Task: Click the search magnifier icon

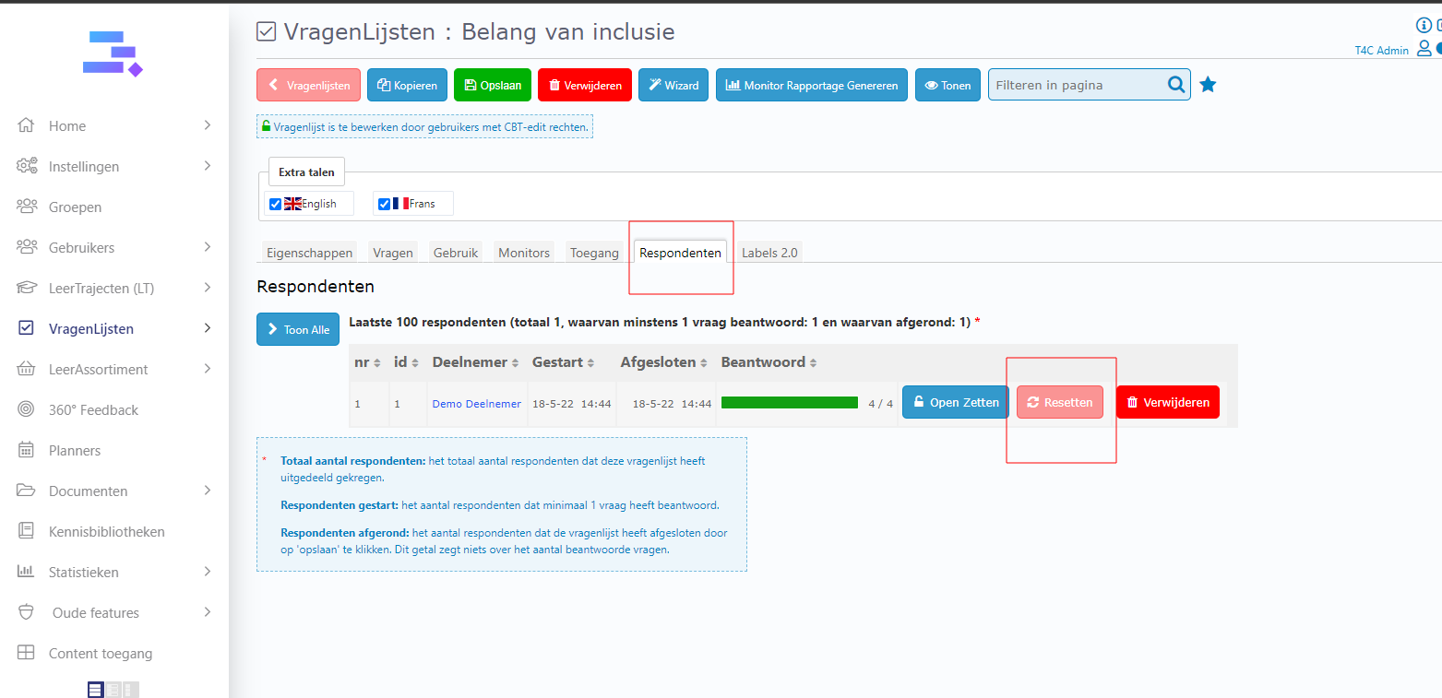Action: (x=1176, y=85)
